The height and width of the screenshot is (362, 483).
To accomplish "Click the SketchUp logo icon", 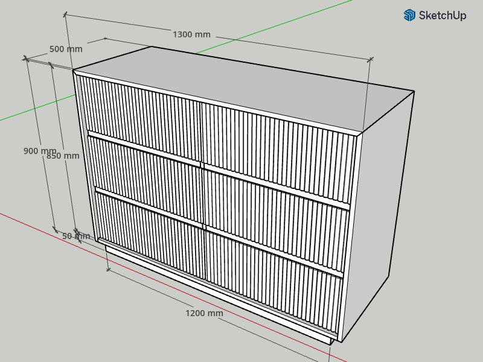I will click(x=410, y=15).
